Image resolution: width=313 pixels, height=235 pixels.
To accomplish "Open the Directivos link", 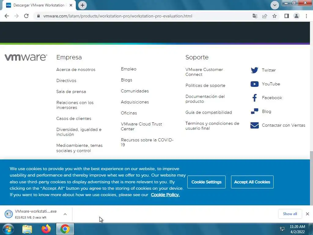I will tap(66, 80).
